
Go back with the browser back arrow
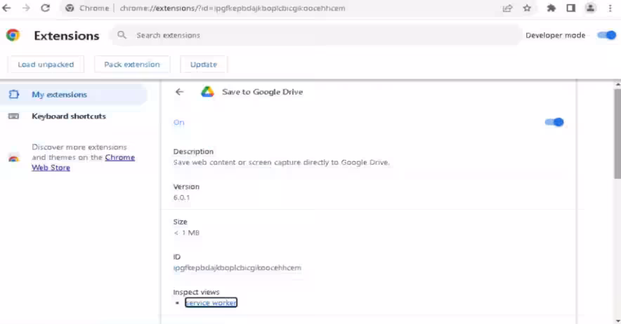7,8
